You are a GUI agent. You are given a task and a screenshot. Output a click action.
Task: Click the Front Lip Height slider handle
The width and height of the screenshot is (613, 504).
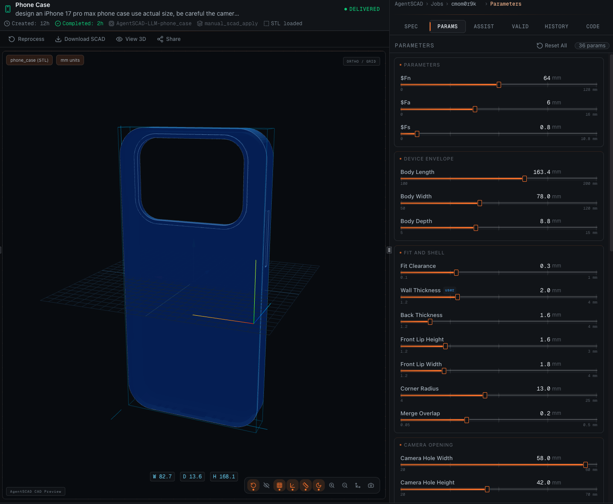pyautogui.click(x=445, y=346)
